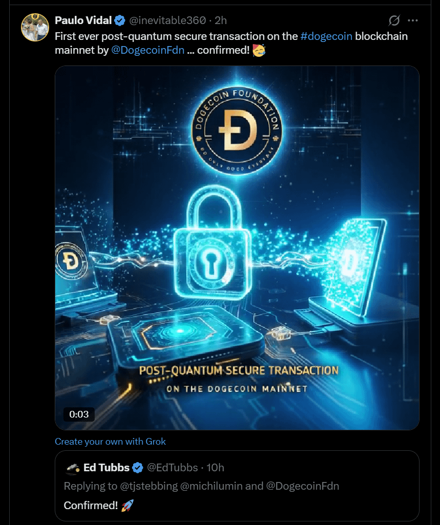The width and height of the screenshot is (440, 525).
Task: Click the Grok slash icon on tweet
Action: coord(394,20)
